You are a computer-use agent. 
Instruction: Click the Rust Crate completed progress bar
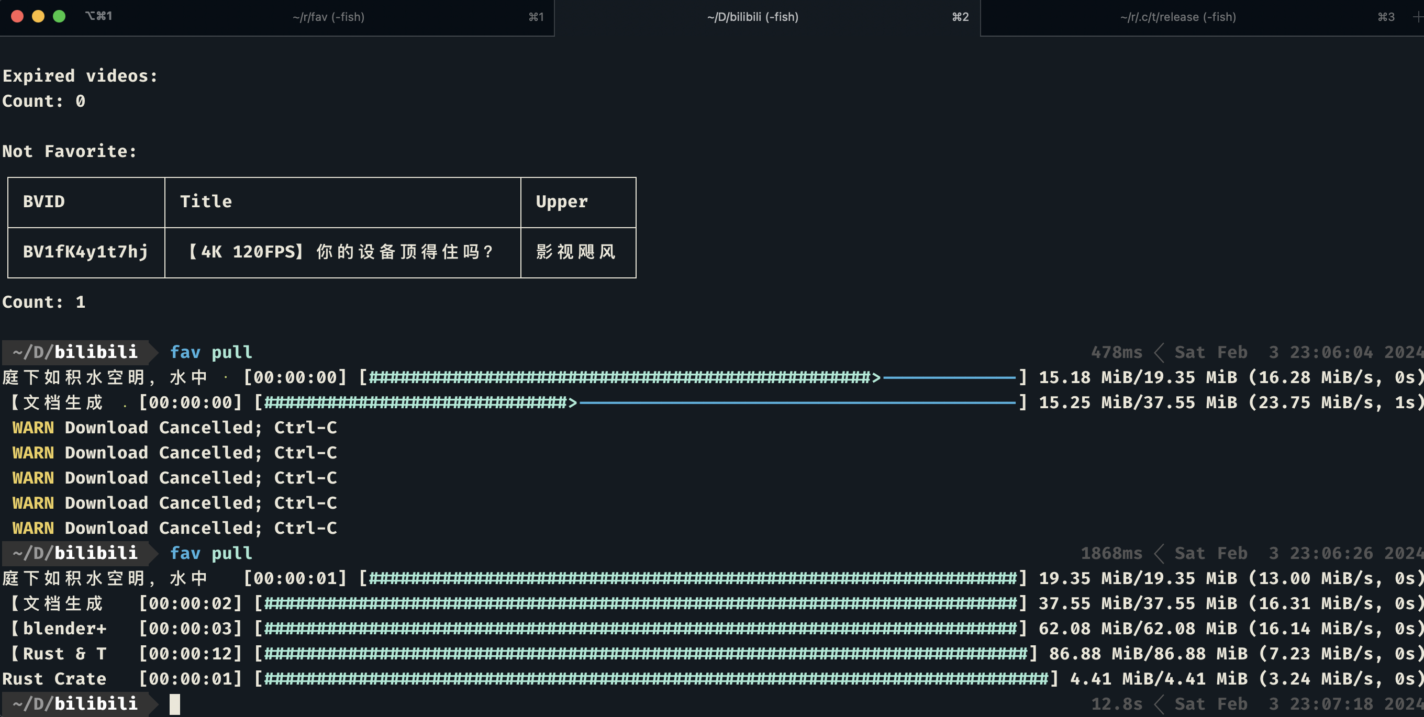pyautogui.click(x=655, y=679)
